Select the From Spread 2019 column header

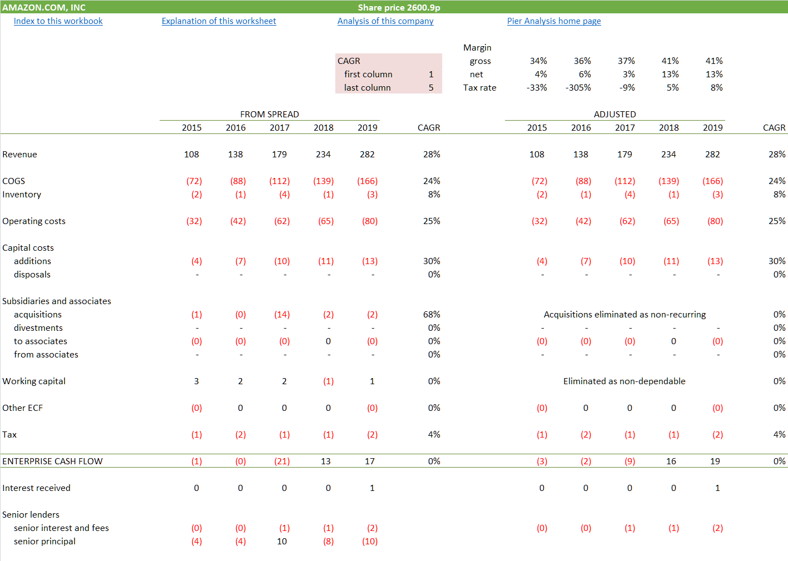pos(368,128)
